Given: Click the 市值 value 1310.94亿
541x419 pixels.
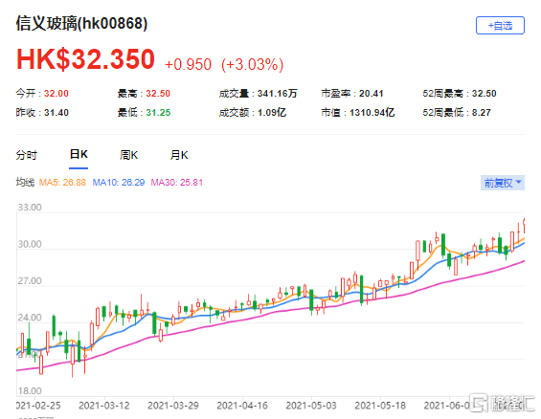Looking at the screenshot, I should tap(372, 113).
